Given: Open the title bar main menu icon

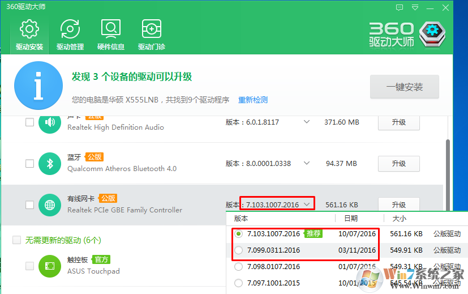Looking at the screenshot, I should 416,7.
